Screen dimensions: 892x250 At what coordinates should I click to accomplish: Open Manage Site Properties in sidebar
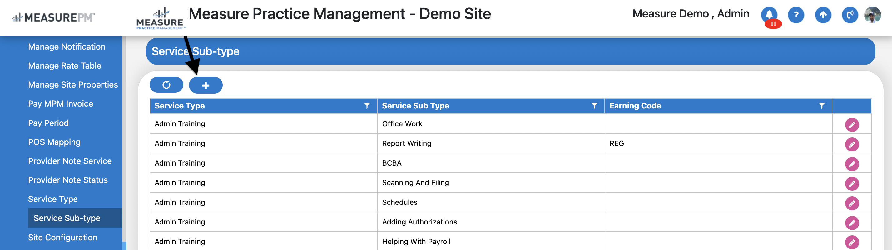73,85
